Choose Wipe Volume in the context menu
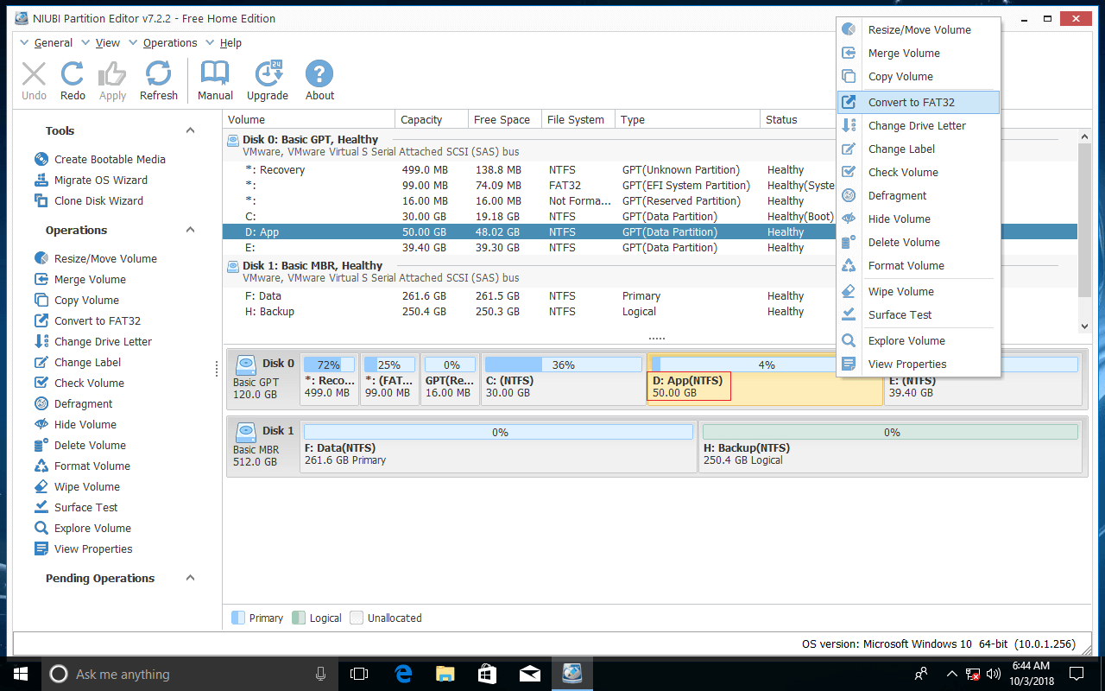 (900, 291)
